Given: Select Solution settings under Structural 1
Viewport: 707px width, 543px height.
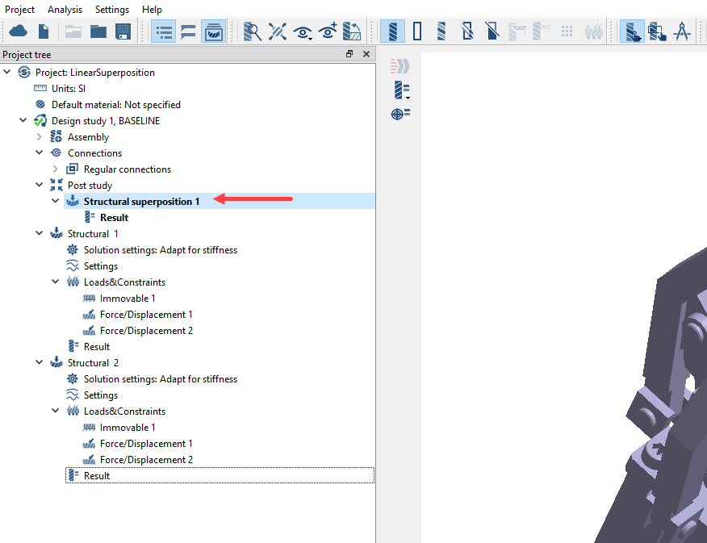Looking at the screenshot, I should [160, 250].
